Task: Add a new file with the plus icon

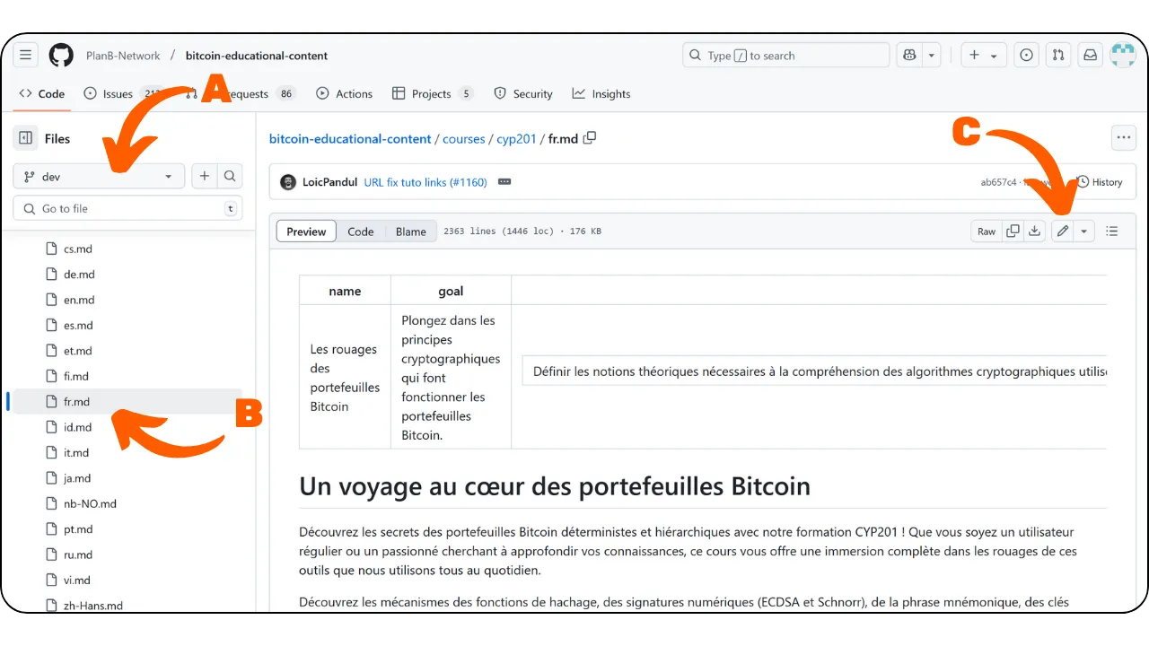Action: click(x=204, y=177)
